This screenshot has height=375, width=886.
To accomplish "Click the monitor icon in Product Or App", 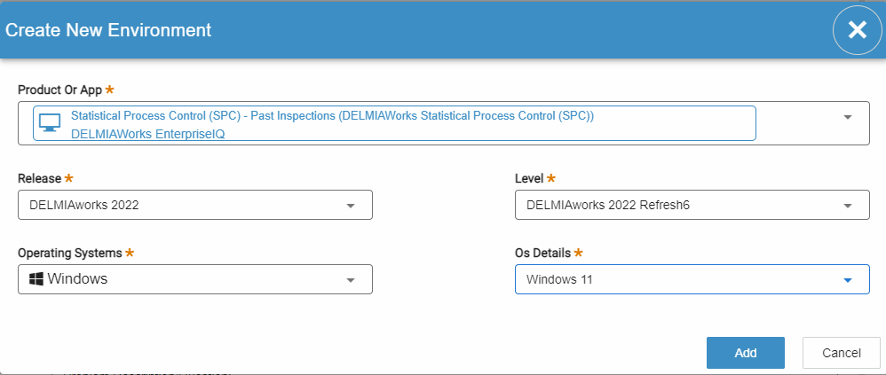I will pyautogui.click(x=50, y=122).
